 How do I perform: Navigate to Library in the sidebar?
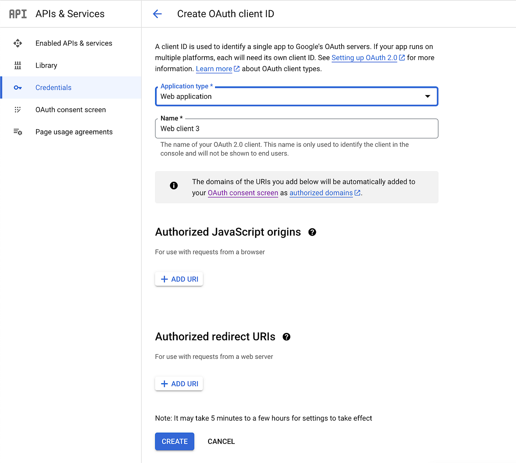pyautogui.click(x=46, y=65)
